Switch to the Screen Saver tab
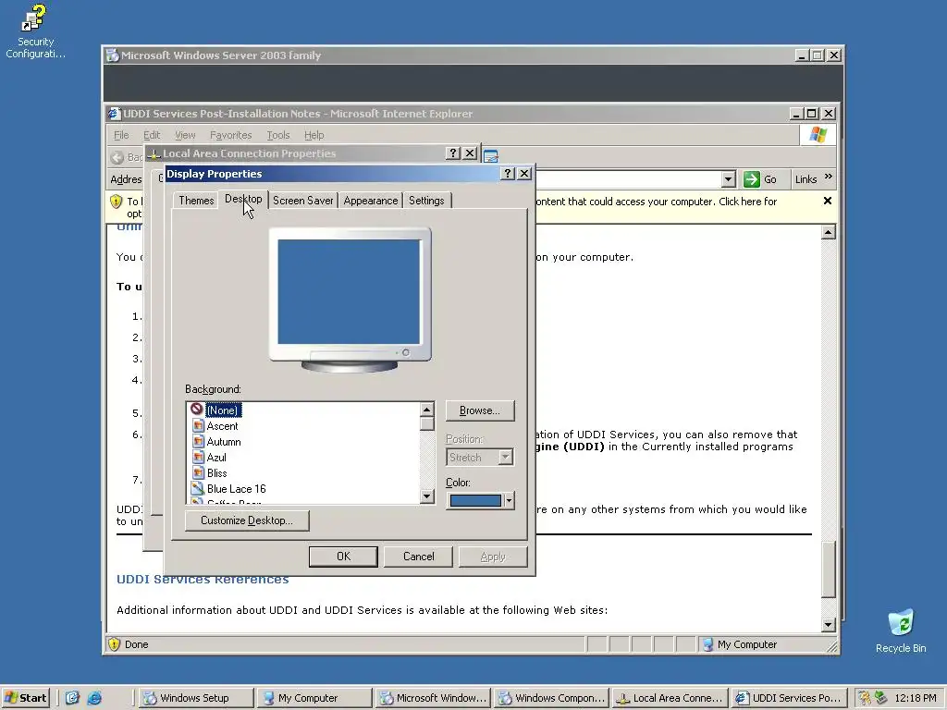The width and height of the screenshot is (947, 710). click(302, 201)
